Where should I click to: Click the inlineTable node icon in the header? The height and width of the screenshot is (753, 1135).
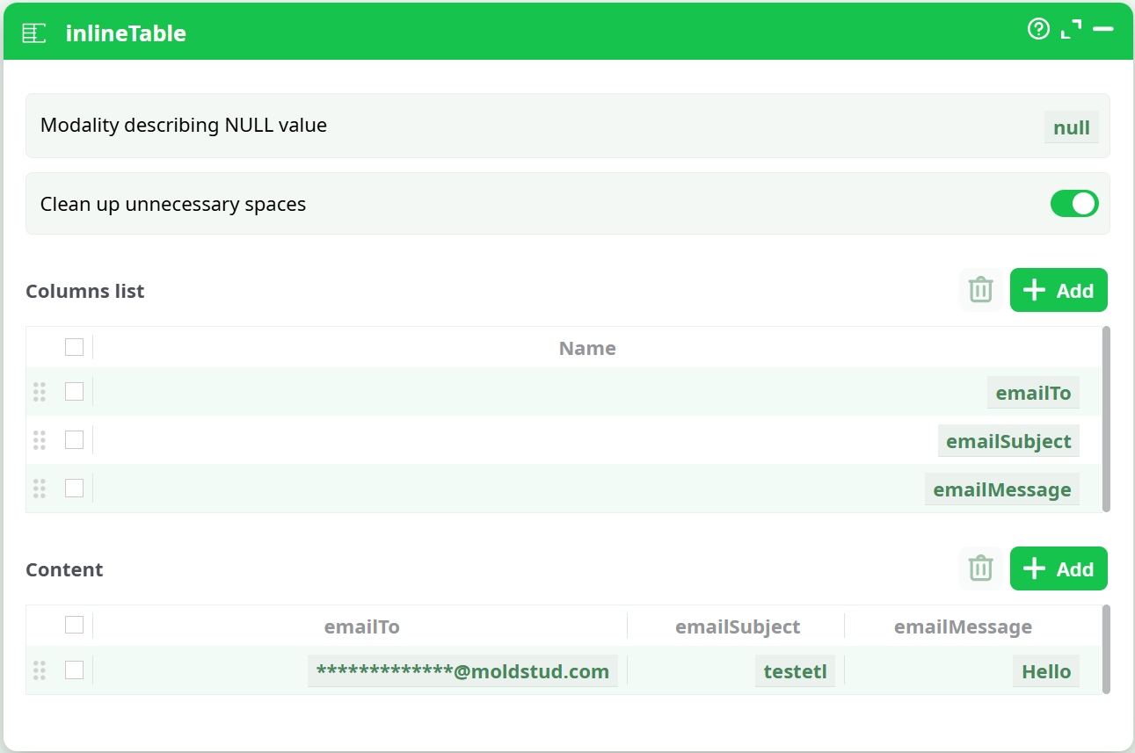(x=33, y=33)
